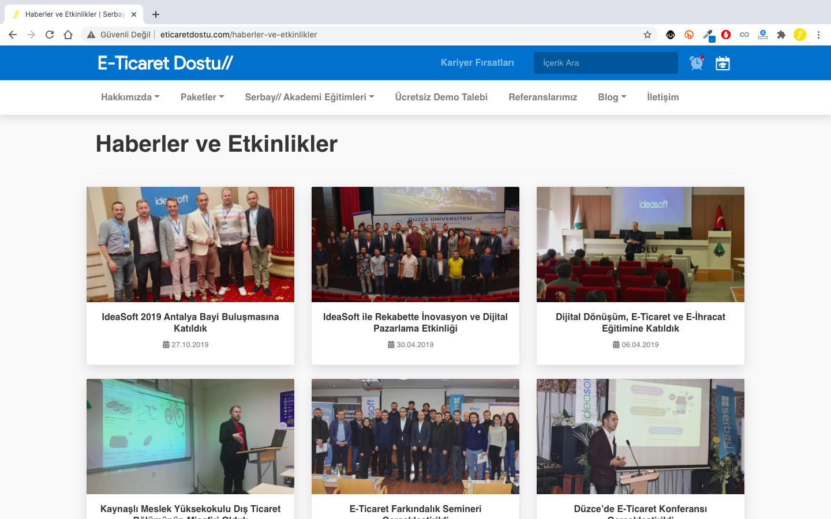The height and width of the screenshot is (519, 831).
Task: Open IdeaSoft 2019 Antalya Bayi Buluşması photo
Action: point(190,245)
